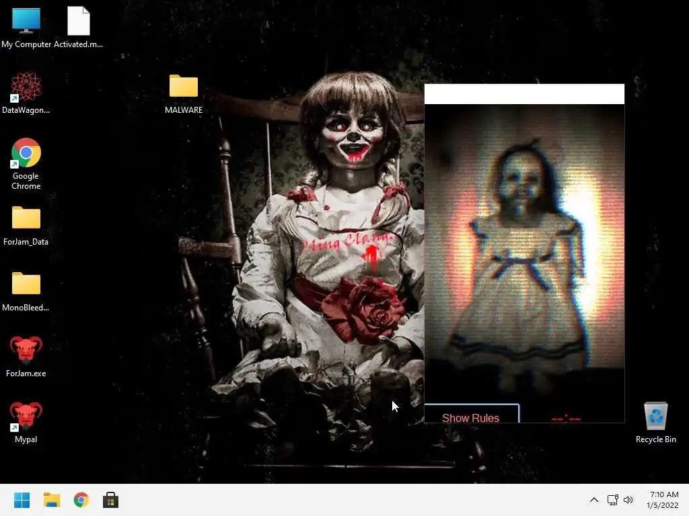
Task: Click the white title bar of the doll window
Action: (524, 94)
